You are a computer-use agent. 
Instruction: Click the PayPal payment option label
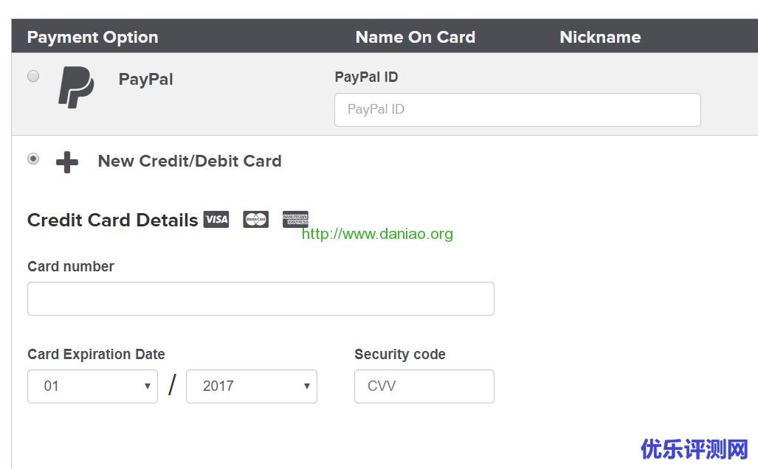point(146,80)
